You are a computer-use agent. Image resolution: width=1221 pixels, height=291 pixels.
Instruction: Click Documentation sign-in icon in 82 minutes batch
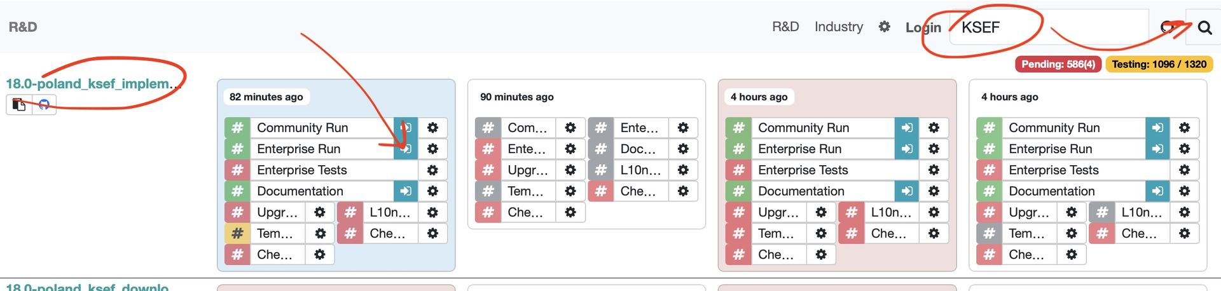pos(406,191)
